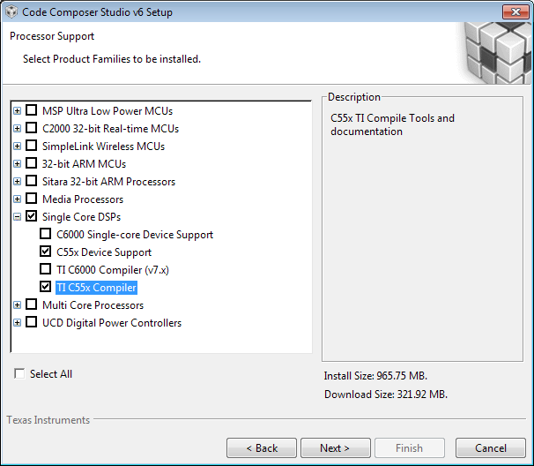Tick the 32-bit ARM MCUs checkbox

point(32,163)
